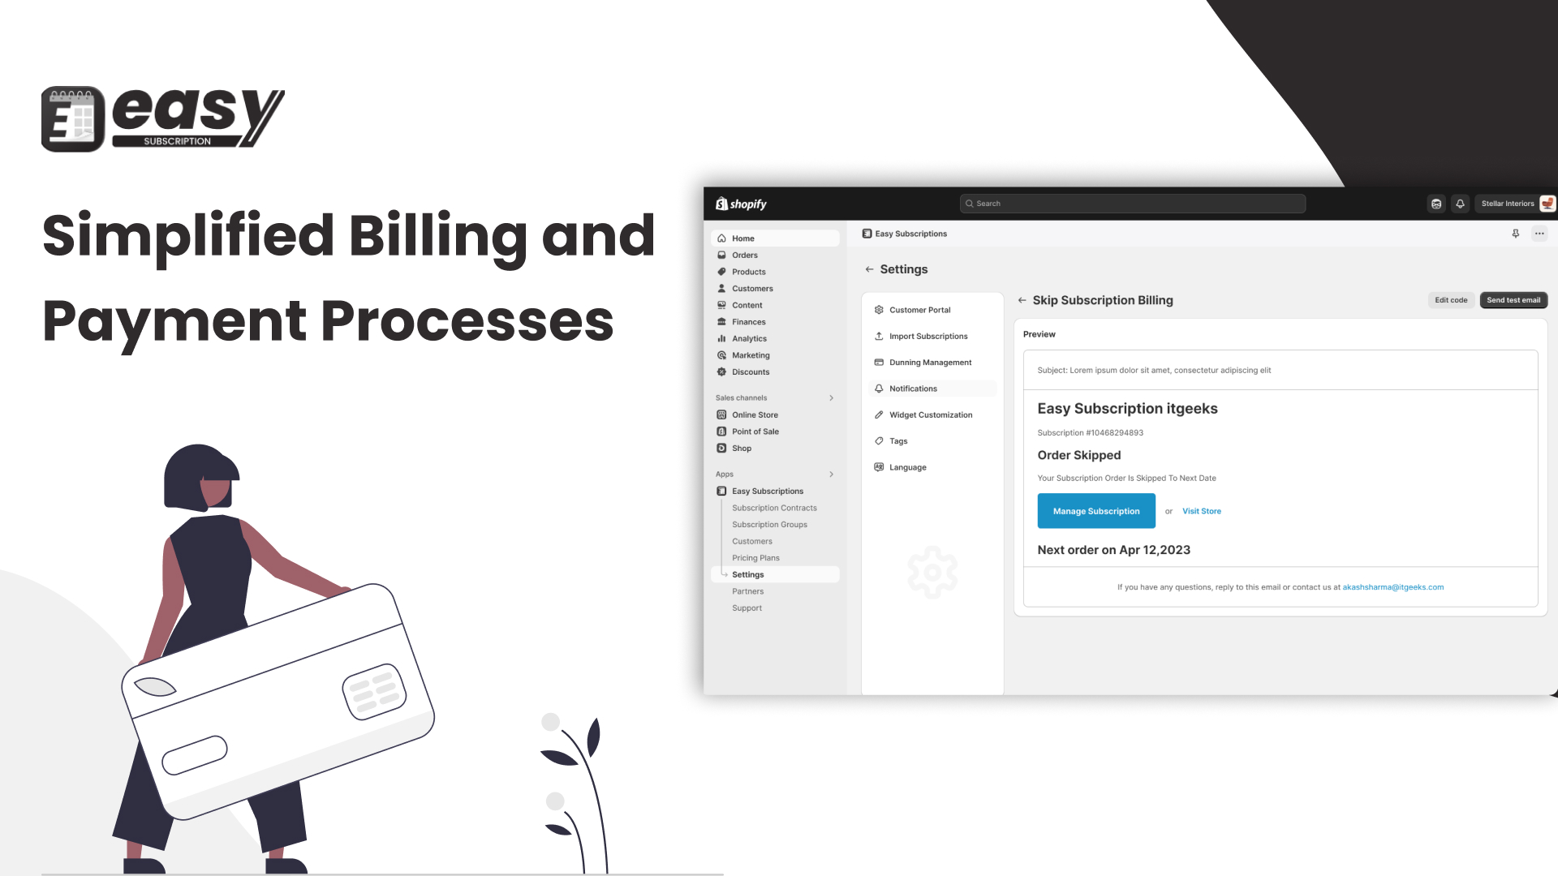Expand the Sales channels section
The height and width of the screenshot is (876, 1558).
pos(832,397)
